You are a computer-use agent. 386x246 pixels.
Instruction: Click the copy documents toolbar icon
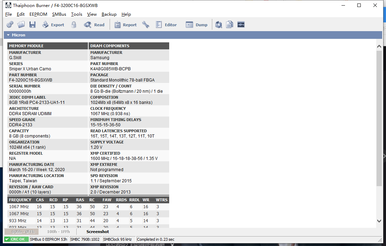(x=230, y=24)
